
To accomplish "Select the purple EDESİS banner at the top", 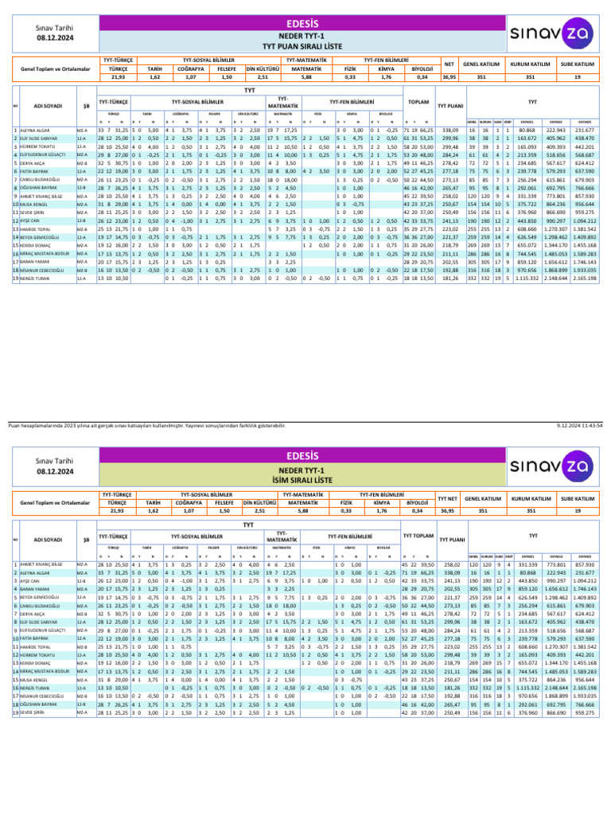I will coord(302,23).
